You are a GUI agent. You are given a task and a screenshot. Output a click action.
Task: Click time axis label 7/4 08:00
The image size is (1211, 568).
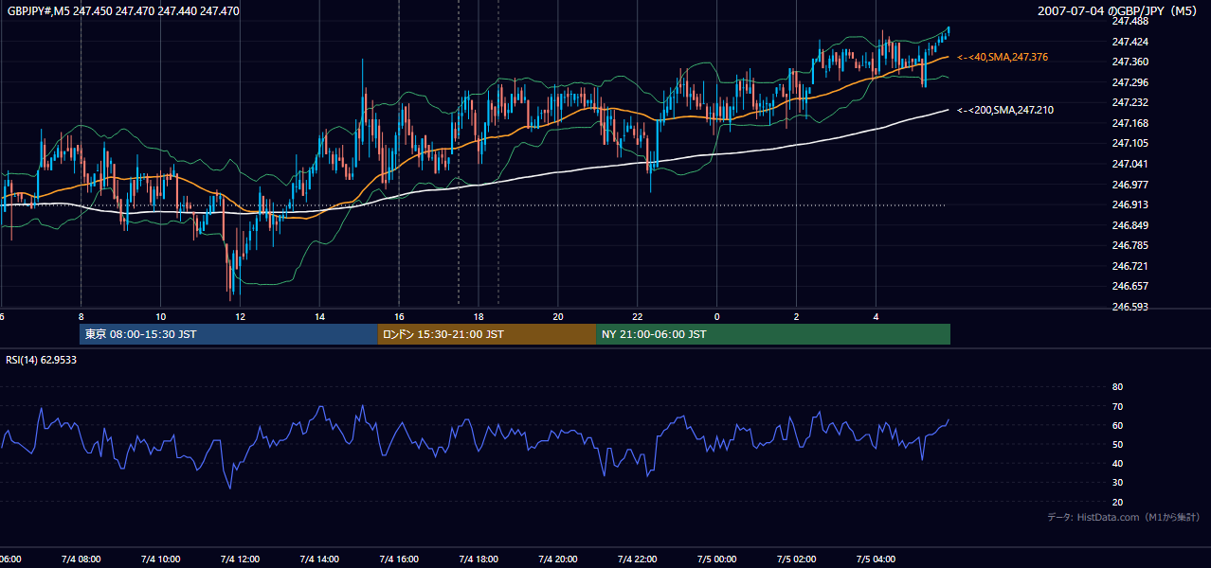coord(80,559)
